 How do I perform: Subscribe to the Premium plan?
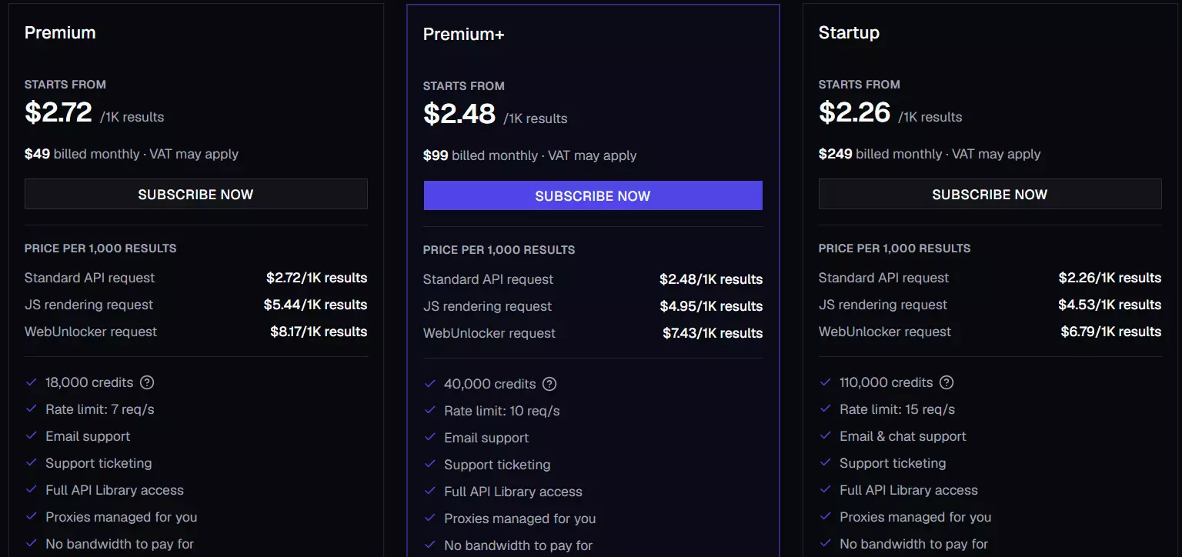(x=196, y=195)
